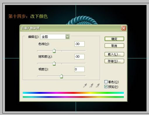The width and height of the screenshot is (149, 115).
Task: Open the 编辑 全图 dropdown
Action: pyautogui.click(x=55, y=37)
